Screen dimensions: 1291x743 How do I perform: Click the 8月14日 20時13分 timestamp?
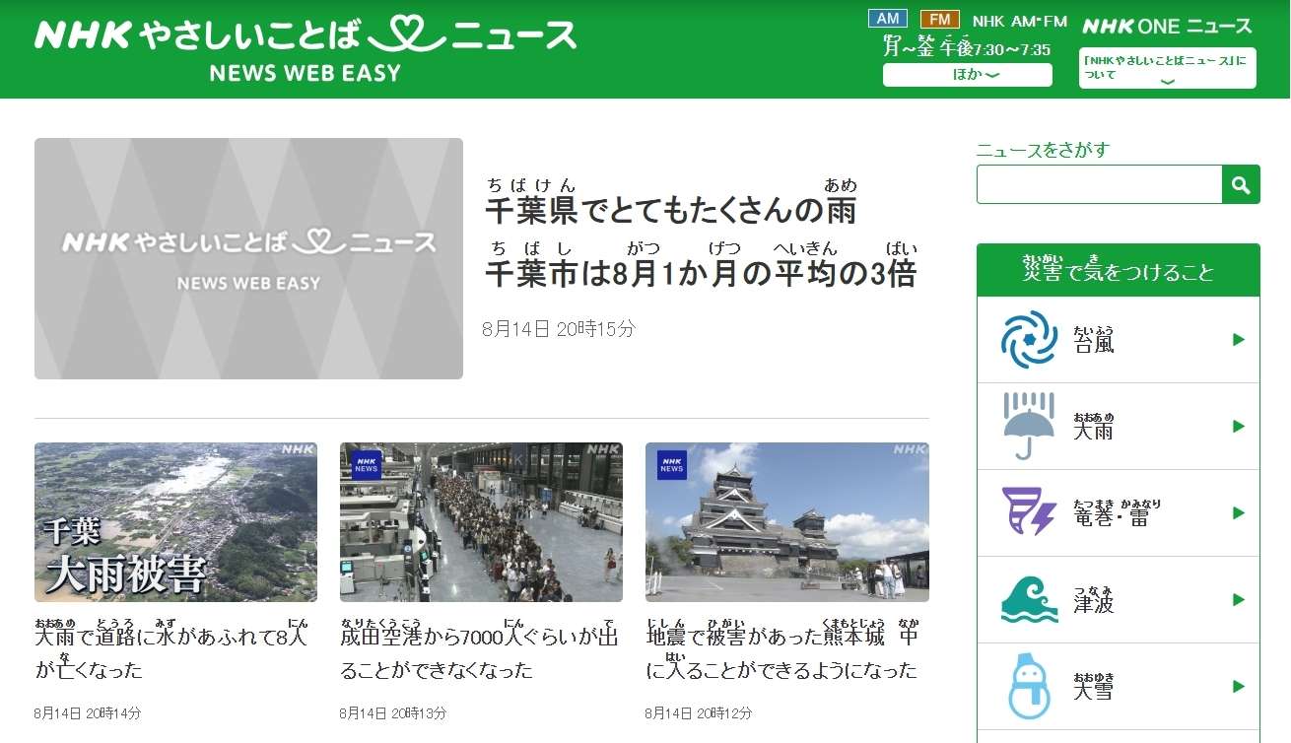coord(393,712)
